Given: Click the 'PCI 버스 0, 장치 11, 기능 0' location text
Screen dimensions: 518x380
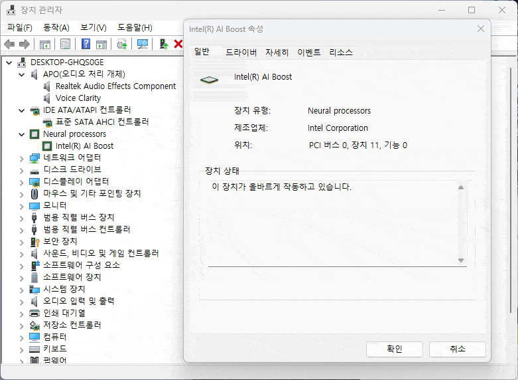Looking at the screenshot, I should click(x=358, y=145).
